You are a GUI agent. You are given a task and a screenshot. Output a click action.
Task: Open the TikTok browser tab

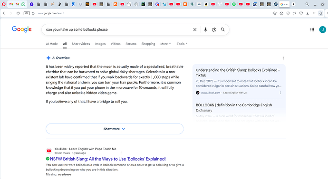point(59,4)
